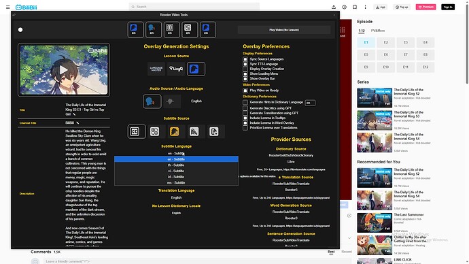
Task: Choose vi - Subtitle option in dropdown
Action: [176, 171]
